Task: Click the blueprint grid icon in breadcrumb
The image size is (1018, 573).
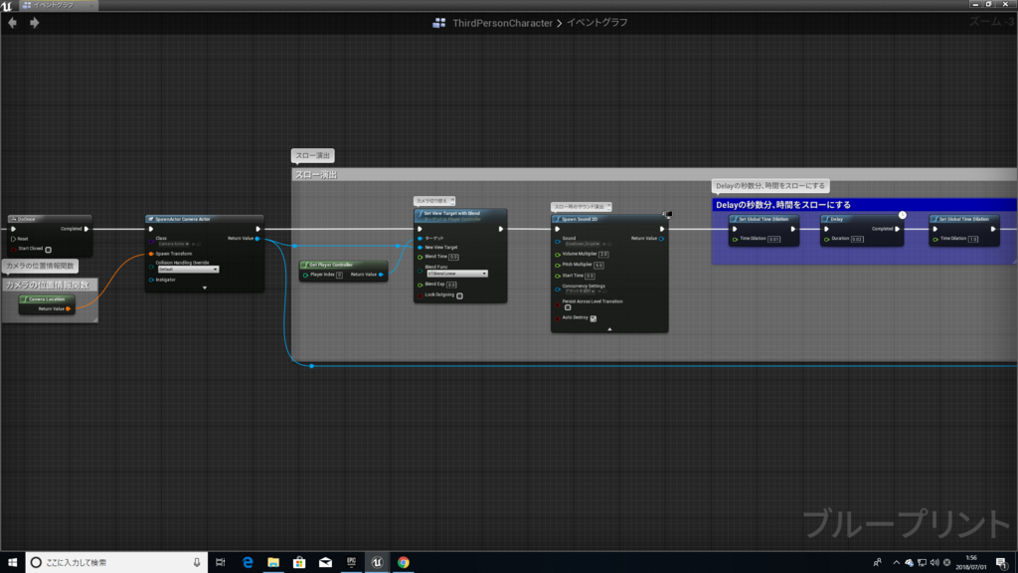Action: [439, 23]
